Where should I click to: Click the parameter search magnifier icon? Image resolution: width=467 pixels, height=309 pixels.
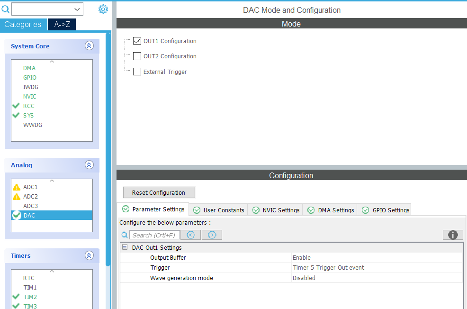125,235
